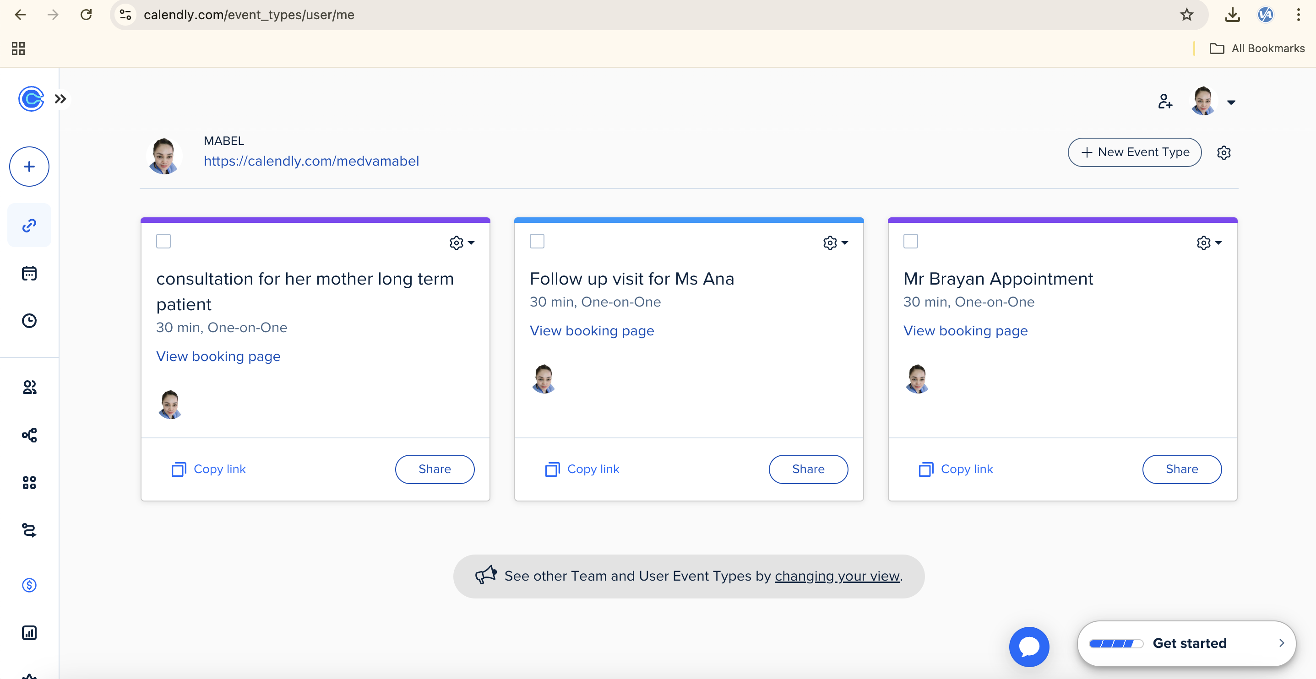The height and width of the screenshot is (679, 1316).
Task: Click the Create plus button in sidebar
Action: [x=29, y=167]
